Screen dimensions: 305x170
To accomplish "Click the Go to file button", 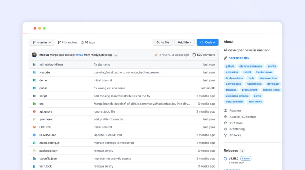I will coord(163,42).
